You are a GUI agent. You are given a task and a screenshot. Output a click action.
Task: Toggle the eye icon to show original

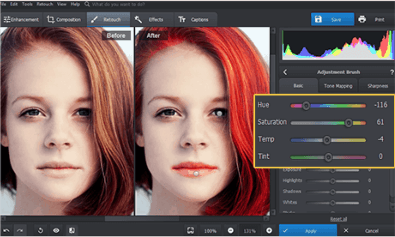click(x=56, y=230)
